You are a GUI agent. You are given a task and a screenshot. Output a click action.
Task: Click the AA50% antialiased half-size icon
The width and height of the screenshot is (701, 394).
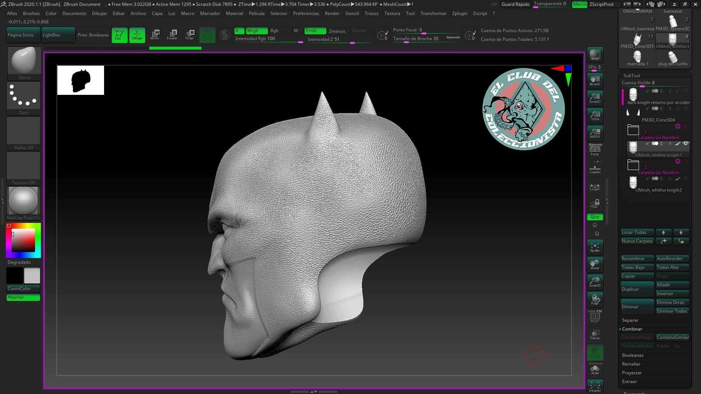(x=595, y=133)
